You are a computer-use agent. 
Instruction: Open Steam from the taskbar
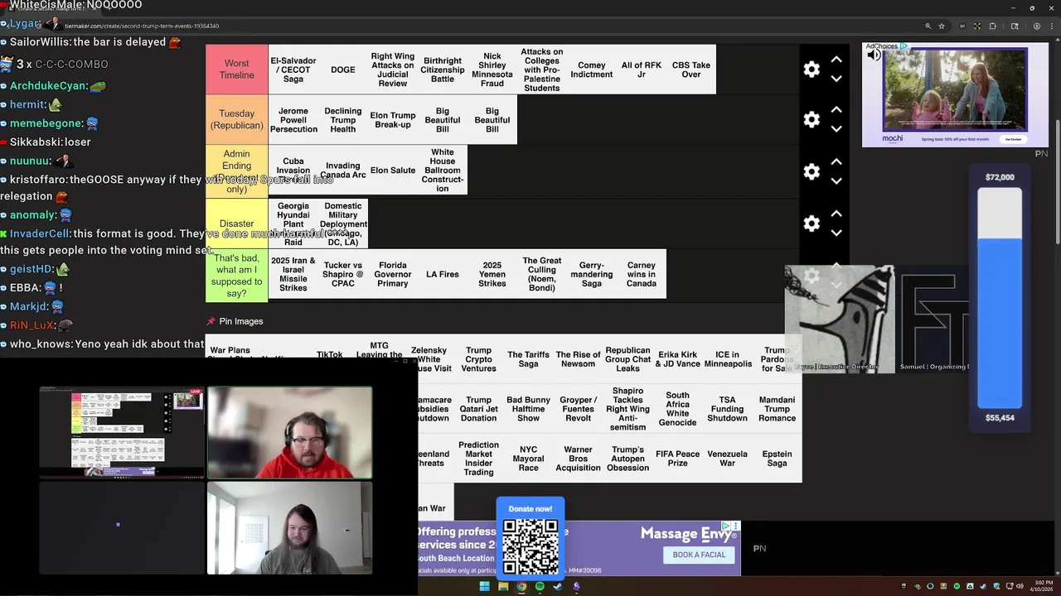tap(558, 587)
